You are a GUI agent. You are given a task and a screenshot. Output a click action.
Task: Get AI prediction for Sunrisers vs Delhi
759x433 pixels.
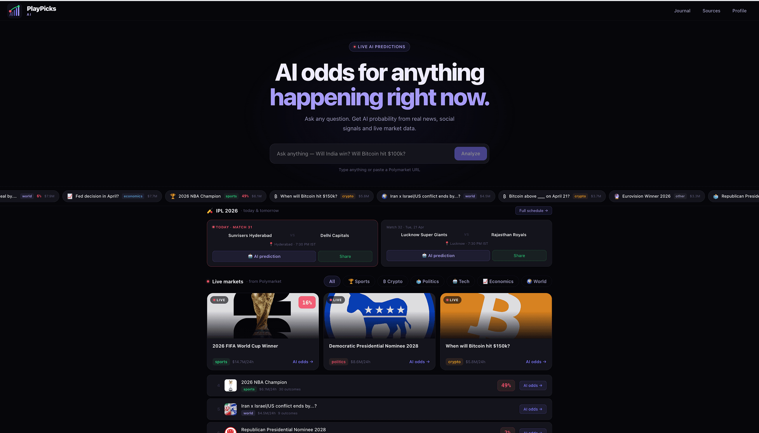point(264,256)
